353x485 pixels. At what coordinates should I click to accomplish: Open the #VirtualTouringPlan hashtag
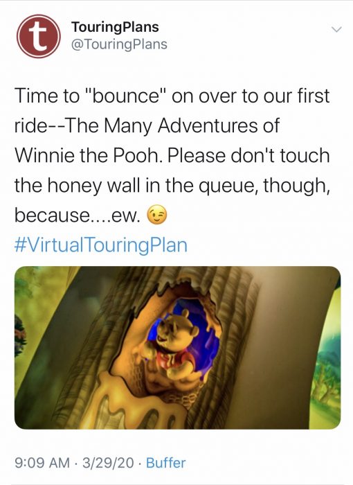(101, 245)
